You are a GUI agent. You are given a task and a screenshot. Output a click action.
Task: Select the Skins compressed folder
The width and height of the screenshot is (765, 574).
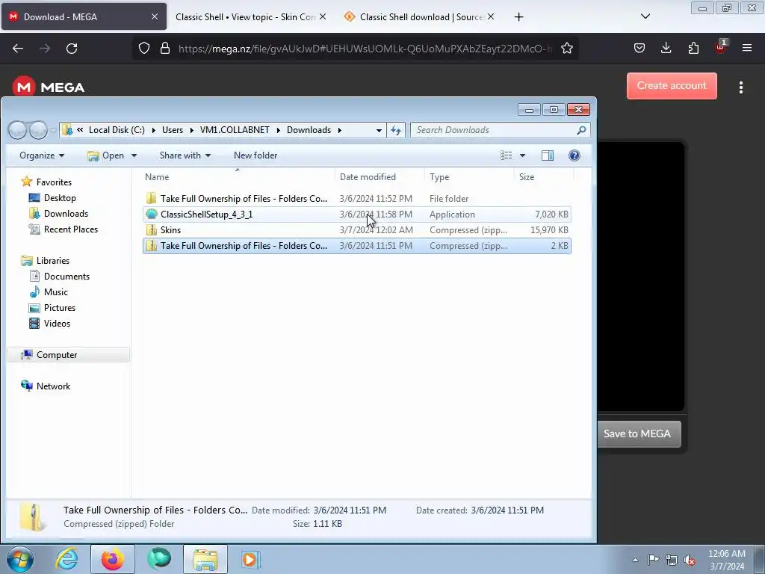click(x=356, y=230)
